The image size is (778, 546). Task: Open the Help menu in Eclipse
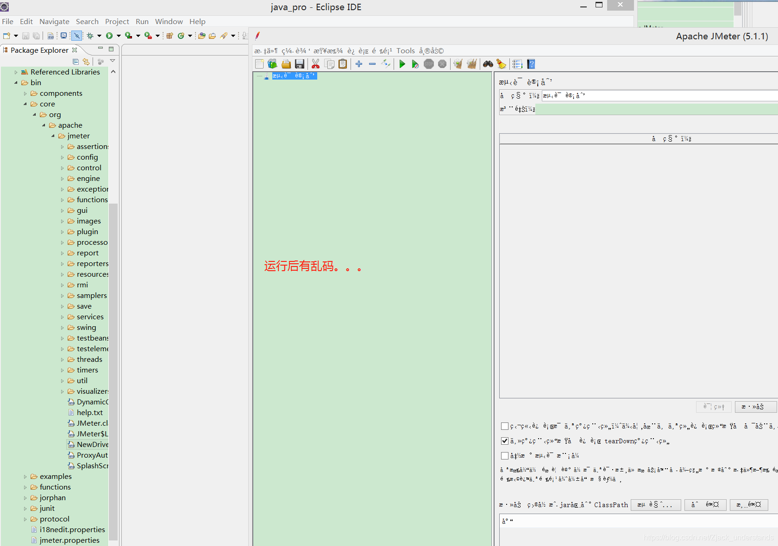197,21
